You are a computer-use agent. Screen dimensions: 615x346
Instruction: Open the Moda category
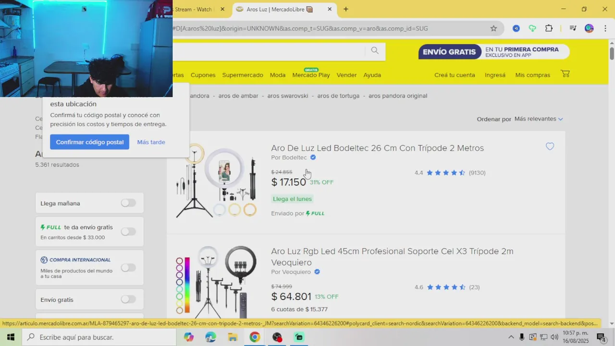pos(278,75)
